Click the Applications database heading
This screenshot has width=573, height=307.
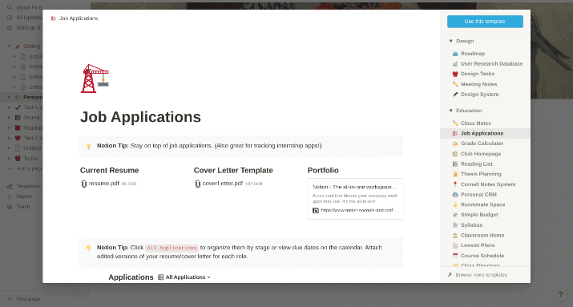click(131, 277)
